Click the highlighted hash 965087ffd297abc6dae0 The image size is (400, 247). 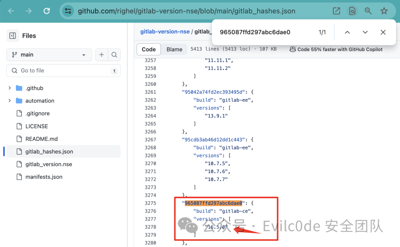(x=213, y=203)
